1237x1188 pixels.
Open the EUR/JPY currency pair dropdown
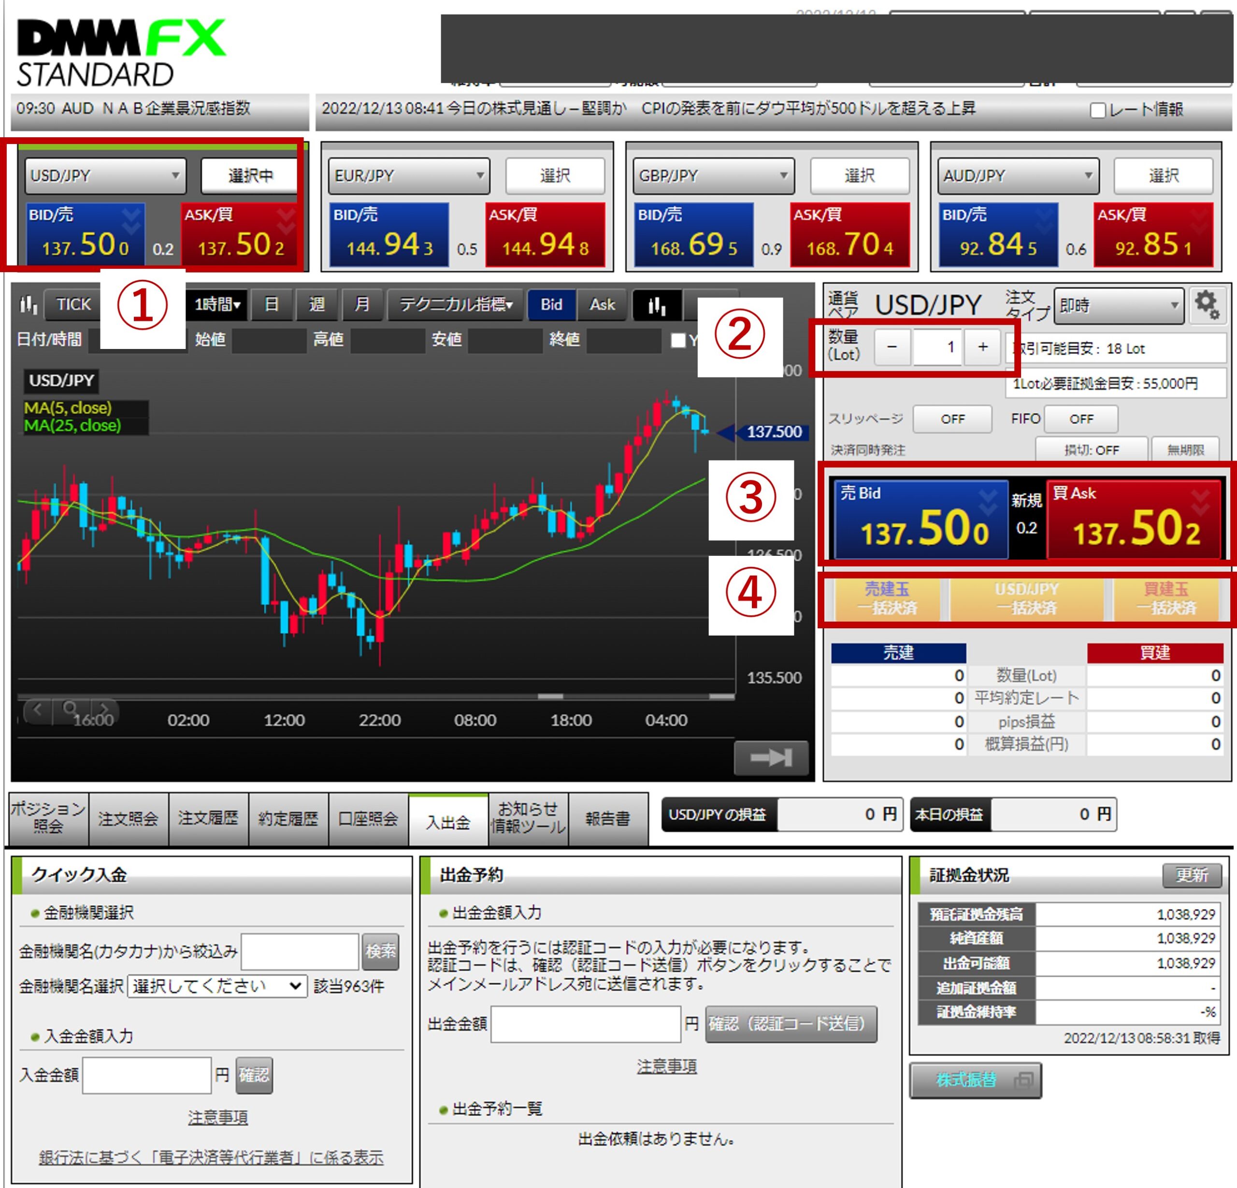(x=408, y=175)
